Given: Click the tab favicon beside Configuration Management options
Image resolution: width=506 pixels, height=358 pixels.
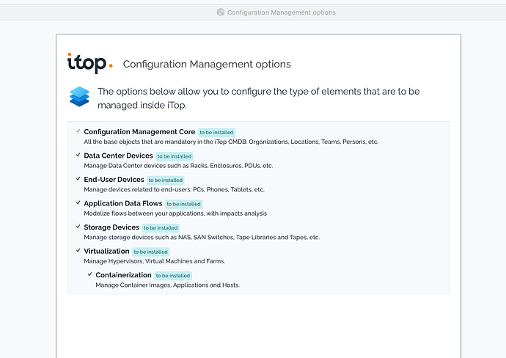Looking at the screenshot, I should [x=221, y=12].
